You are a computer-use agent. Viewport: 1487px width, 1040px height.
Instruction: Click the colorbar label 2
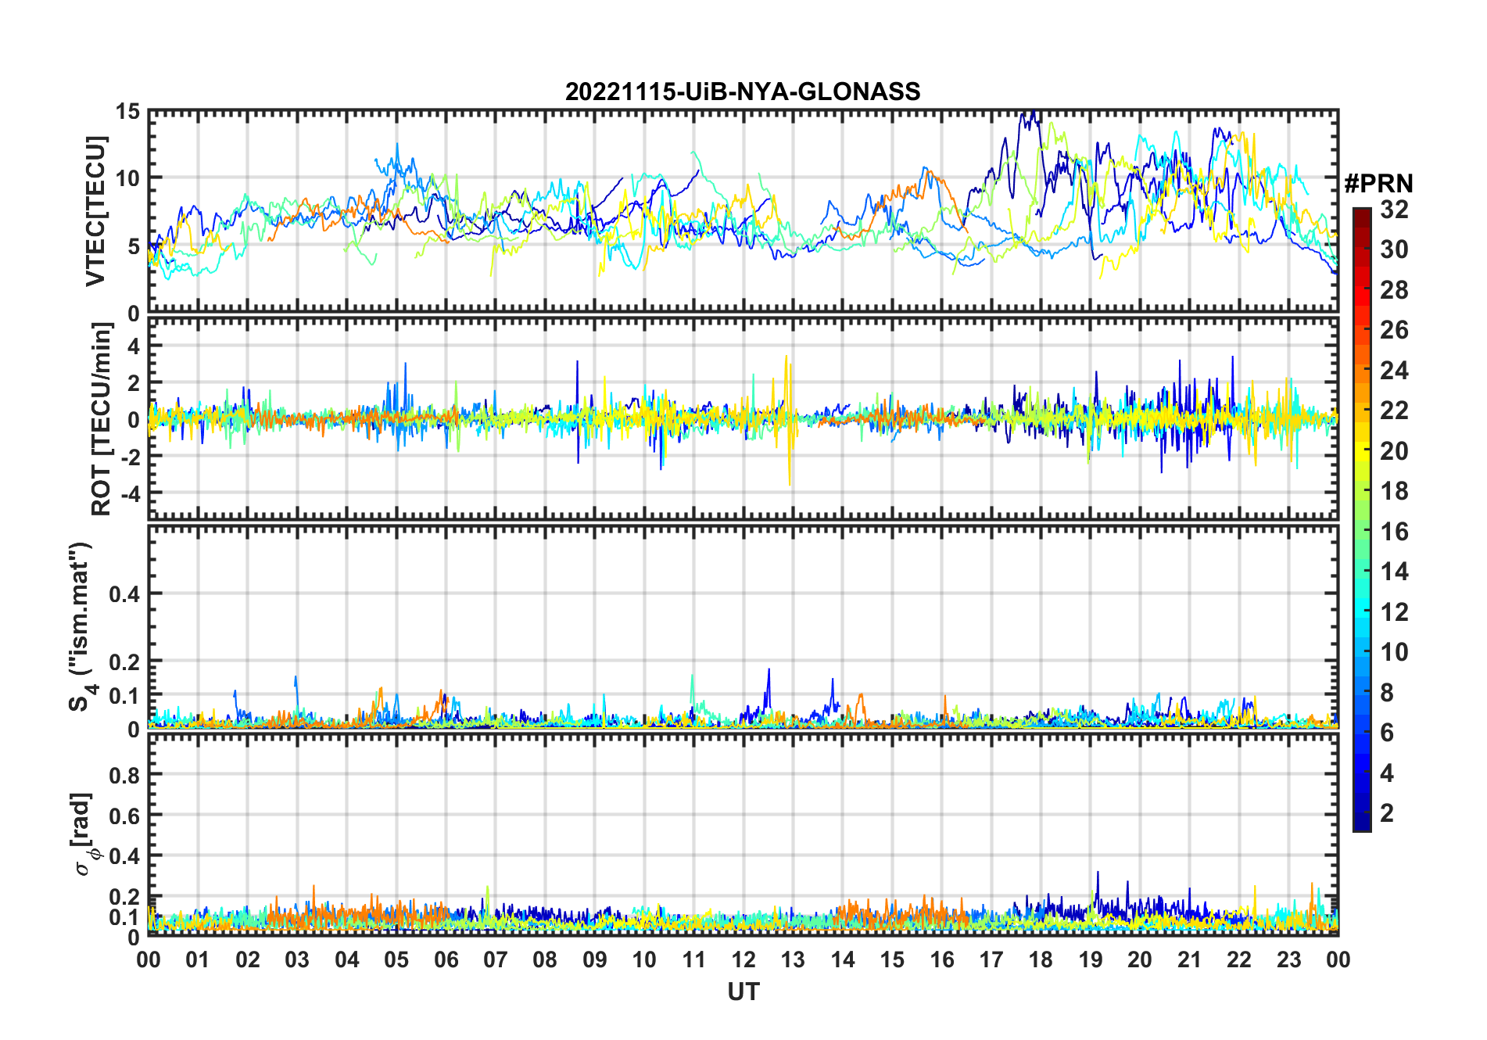point(1387,813)
